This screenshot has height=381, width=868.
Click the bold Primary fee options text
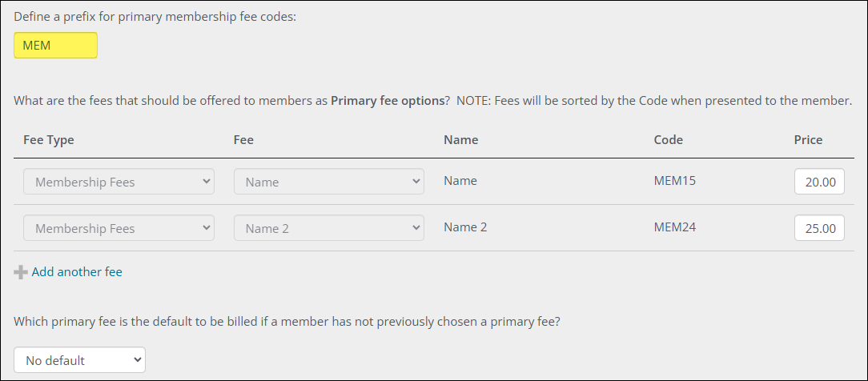point(388,102)
